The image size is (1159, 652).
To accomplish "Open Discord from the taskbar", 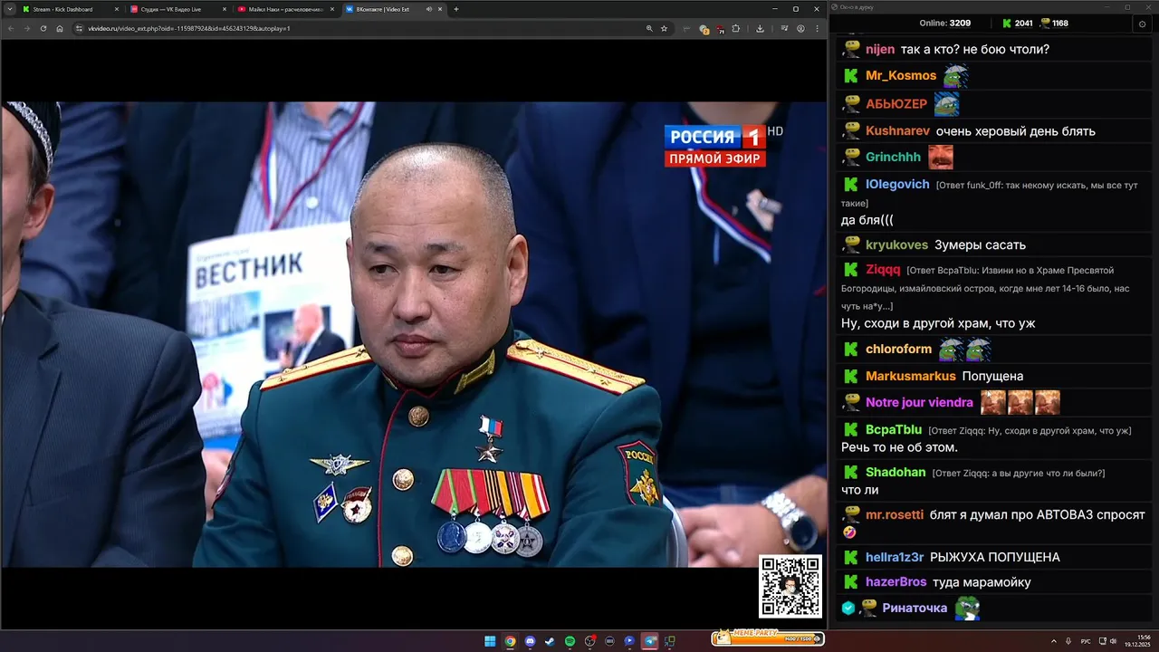I will point(530,641).
